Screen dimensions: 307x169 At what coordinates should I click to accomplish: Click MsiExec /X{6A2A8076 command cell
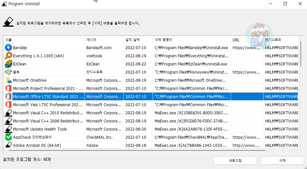(191, 129)
